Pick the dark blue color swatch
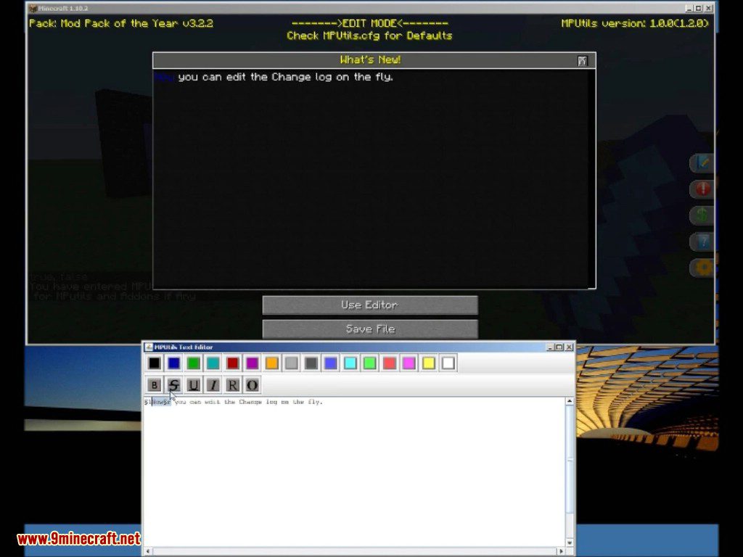 pos(174,363)
